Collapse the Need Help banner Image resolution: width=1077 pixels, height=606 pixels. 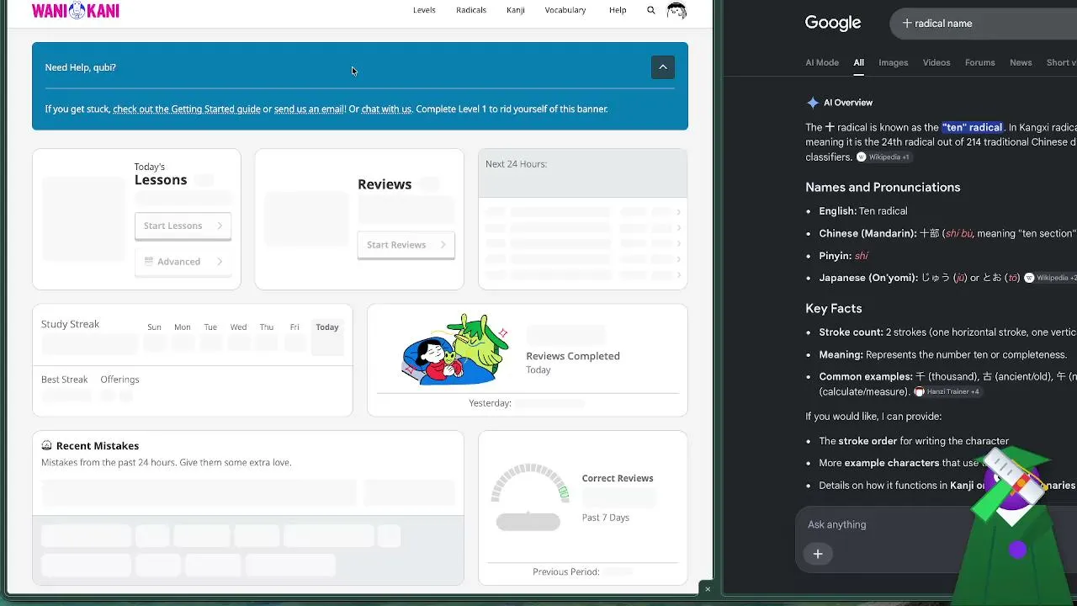[663, 67]
